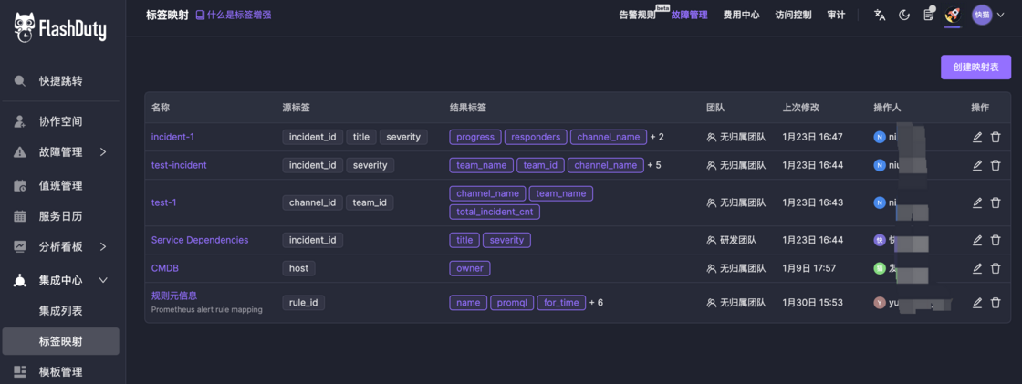Edit the incident-1 mapping with pencil icon
1022x384 pixels.
click(x=977, y=137)
